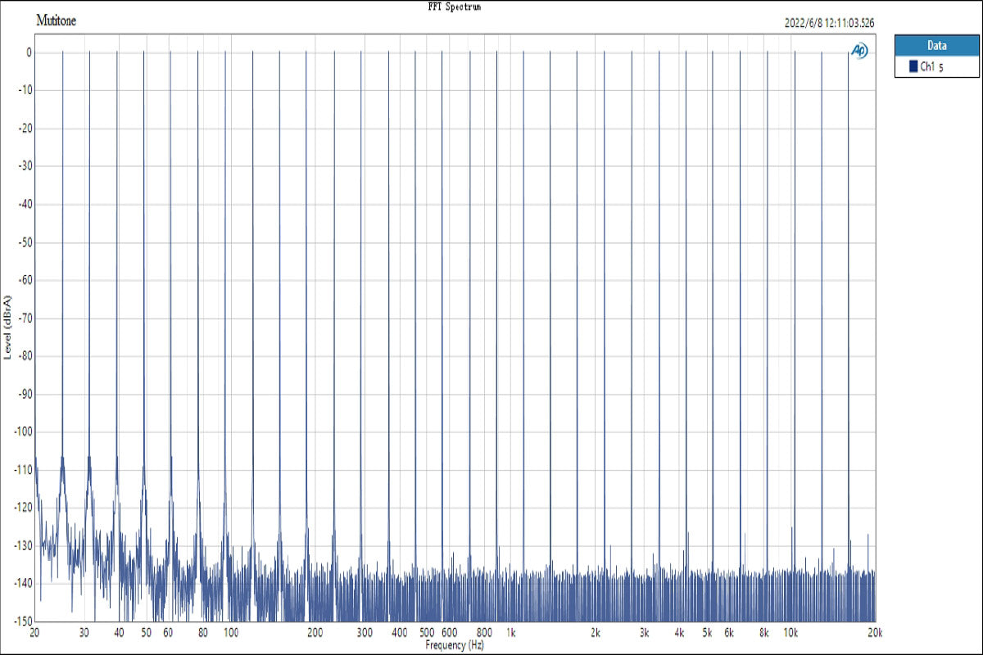Click the 1k tick on frequency axis
983x655 pixels.
510,633
